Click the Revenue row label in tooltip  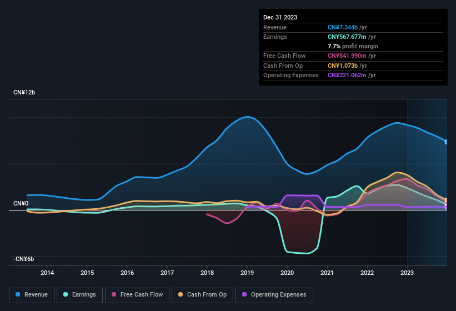[x=275, y=27]
